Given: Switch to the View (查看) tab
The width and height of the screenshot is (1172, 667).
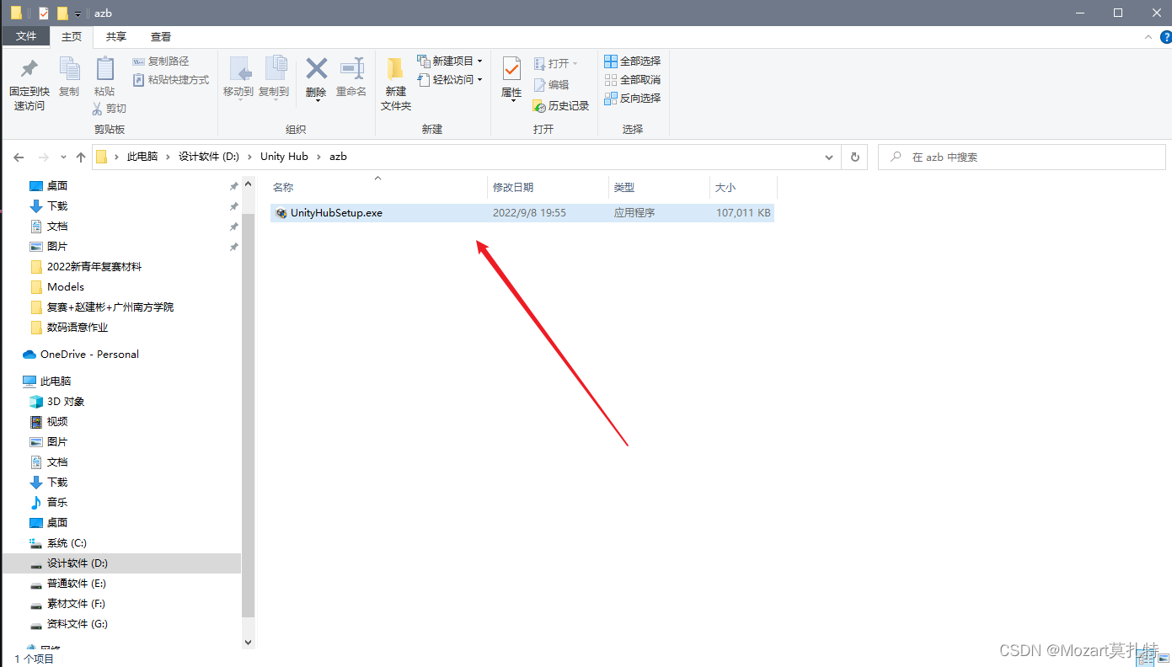Looking at the screenshot, I should coord(161,36).
